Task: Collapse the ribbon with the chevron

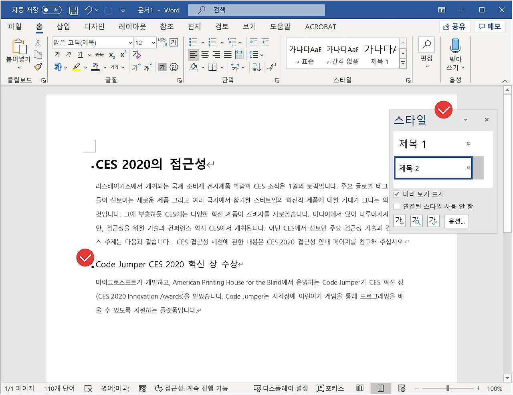Action: tap(505, 81)
